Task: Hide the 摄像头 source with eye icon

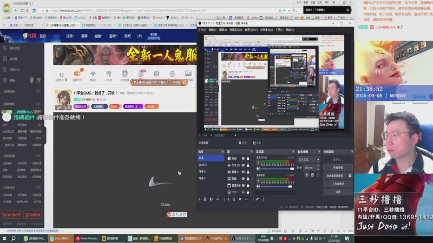Action: [243, 172]
